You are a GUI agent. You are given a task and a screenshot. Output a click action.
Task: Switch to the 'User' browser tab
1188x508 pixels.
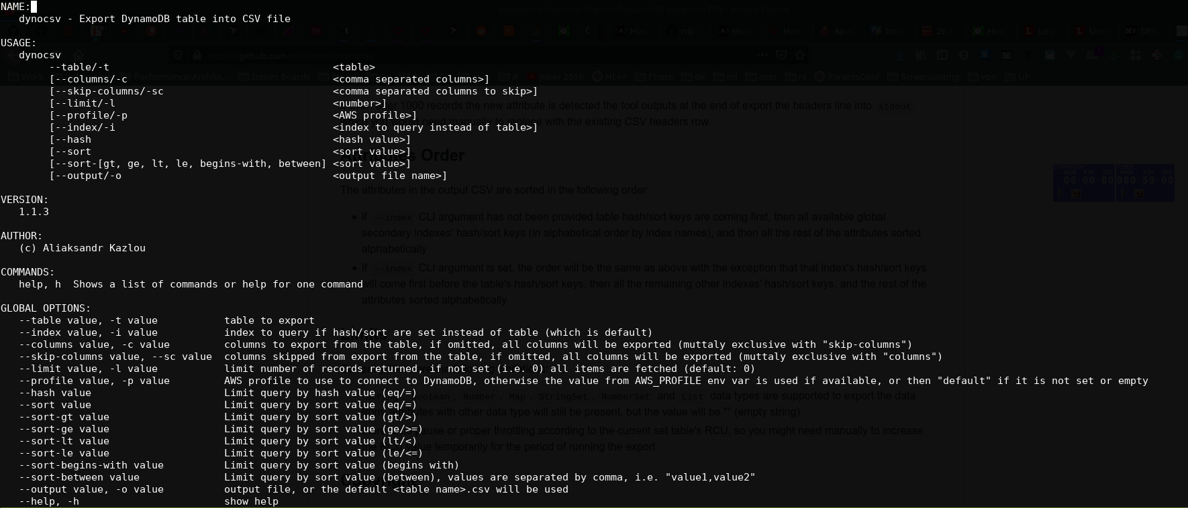[x=1093, y=31]
